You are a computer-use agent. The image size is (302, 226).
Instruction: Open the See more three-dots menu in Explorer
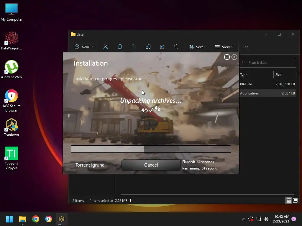[246, 47]
